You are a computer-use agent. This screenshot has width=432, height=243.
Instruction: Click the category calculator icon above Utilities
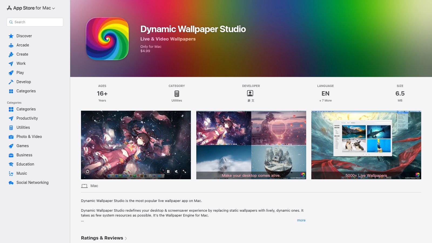pyautogui.click(x=177, y=93)
